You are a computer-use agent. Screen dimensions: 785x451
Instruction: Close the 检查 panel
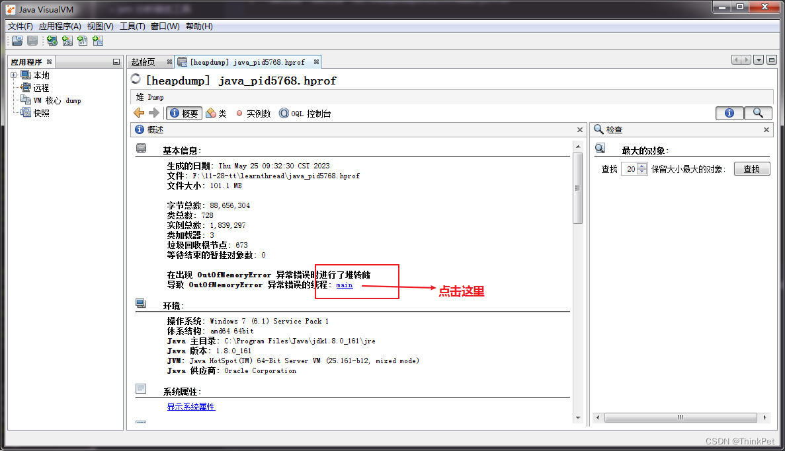(766, 130)
